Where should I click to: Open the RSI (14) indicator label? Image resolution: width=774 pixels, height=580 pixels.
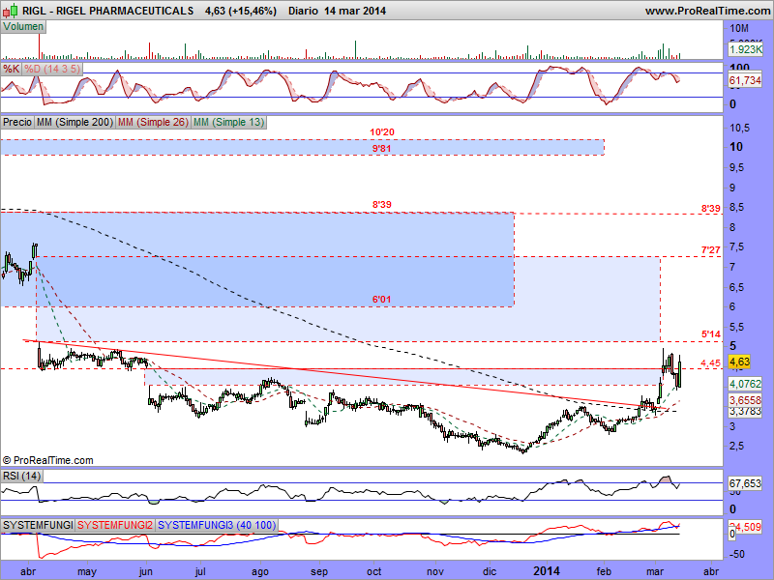point(21,476)
